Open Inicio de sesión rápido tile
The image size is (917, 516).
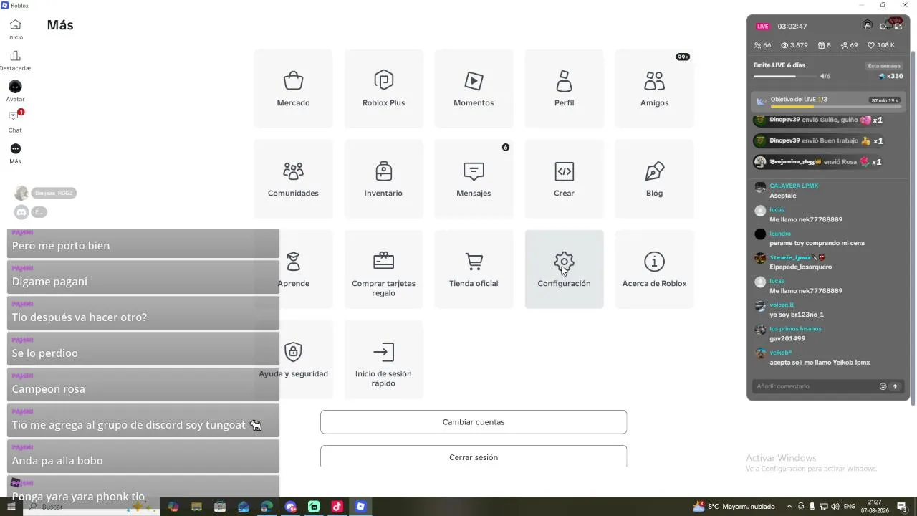pyautogui.click(x=383, y=360)
